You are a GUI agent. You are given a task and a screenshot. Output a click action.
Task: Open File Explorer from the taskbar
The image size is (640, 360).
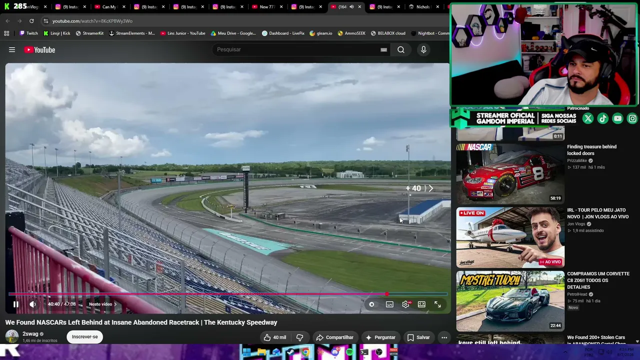coord(261,352)
